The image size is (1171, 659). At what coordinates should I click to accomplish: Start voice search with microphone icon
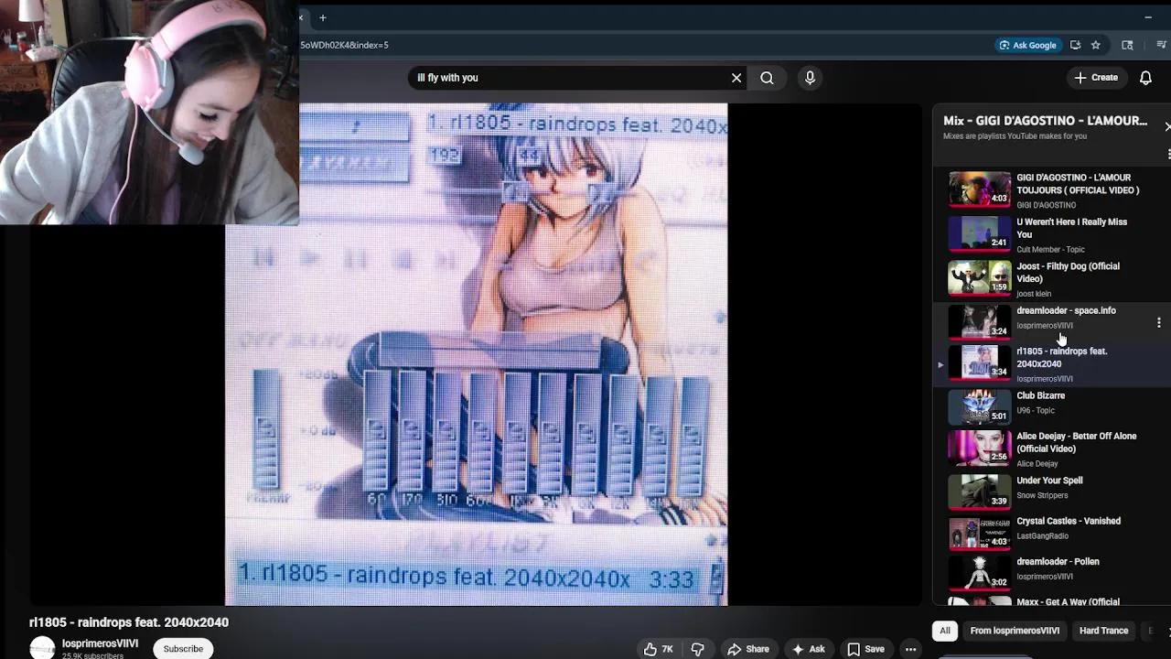(x=810, y=78)
